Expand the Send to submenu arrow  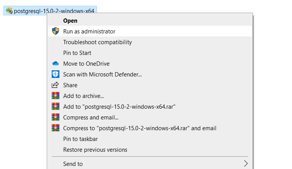(246, 164)
